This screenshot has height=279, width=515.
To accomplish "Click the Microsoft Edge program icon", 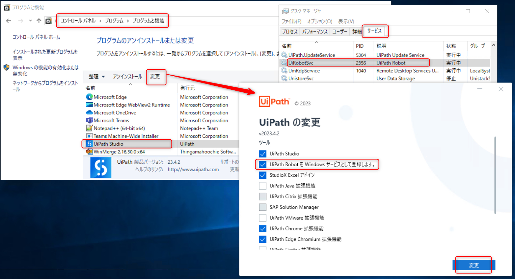I will click(90, 97).
